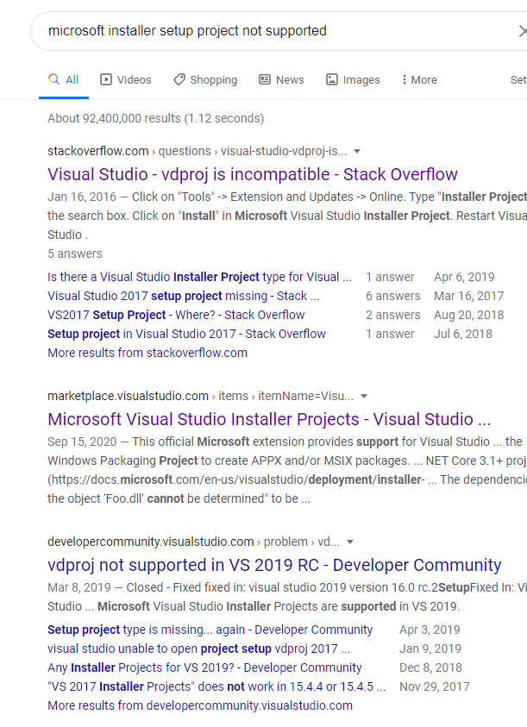Click the three-dot More icon
This screenshot has height=727, width=527.
pyautogui.click(x=404, y=79)
